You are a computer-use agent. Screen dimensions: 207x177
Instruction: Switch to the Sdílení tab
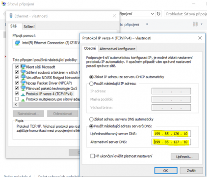[x=29, y=27]
